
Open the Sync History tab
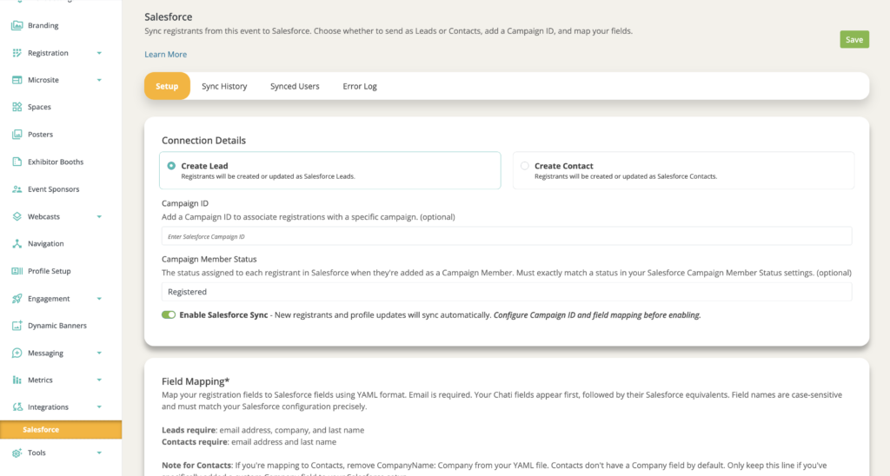(224, 86)
